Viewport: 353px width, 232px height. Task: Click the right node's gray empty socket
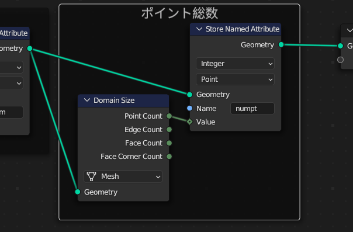[x=341, y=60]
